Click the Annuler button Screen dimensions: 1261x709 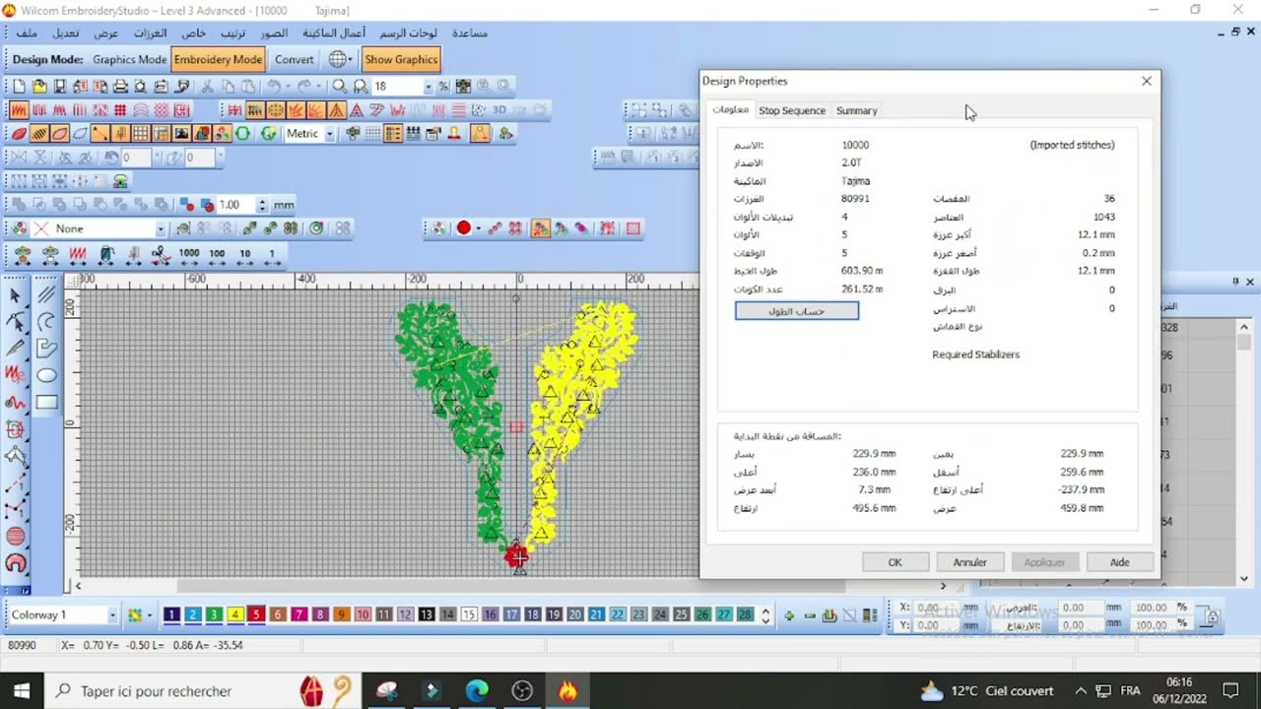969,562
